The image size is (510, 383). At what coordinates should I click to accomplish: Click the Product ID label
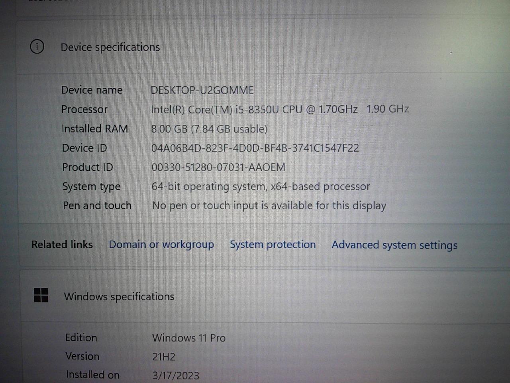(x=88, y=167)
